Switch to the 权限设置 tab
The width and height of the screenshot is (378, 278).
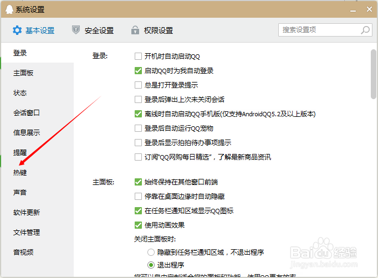pos(152,30)
